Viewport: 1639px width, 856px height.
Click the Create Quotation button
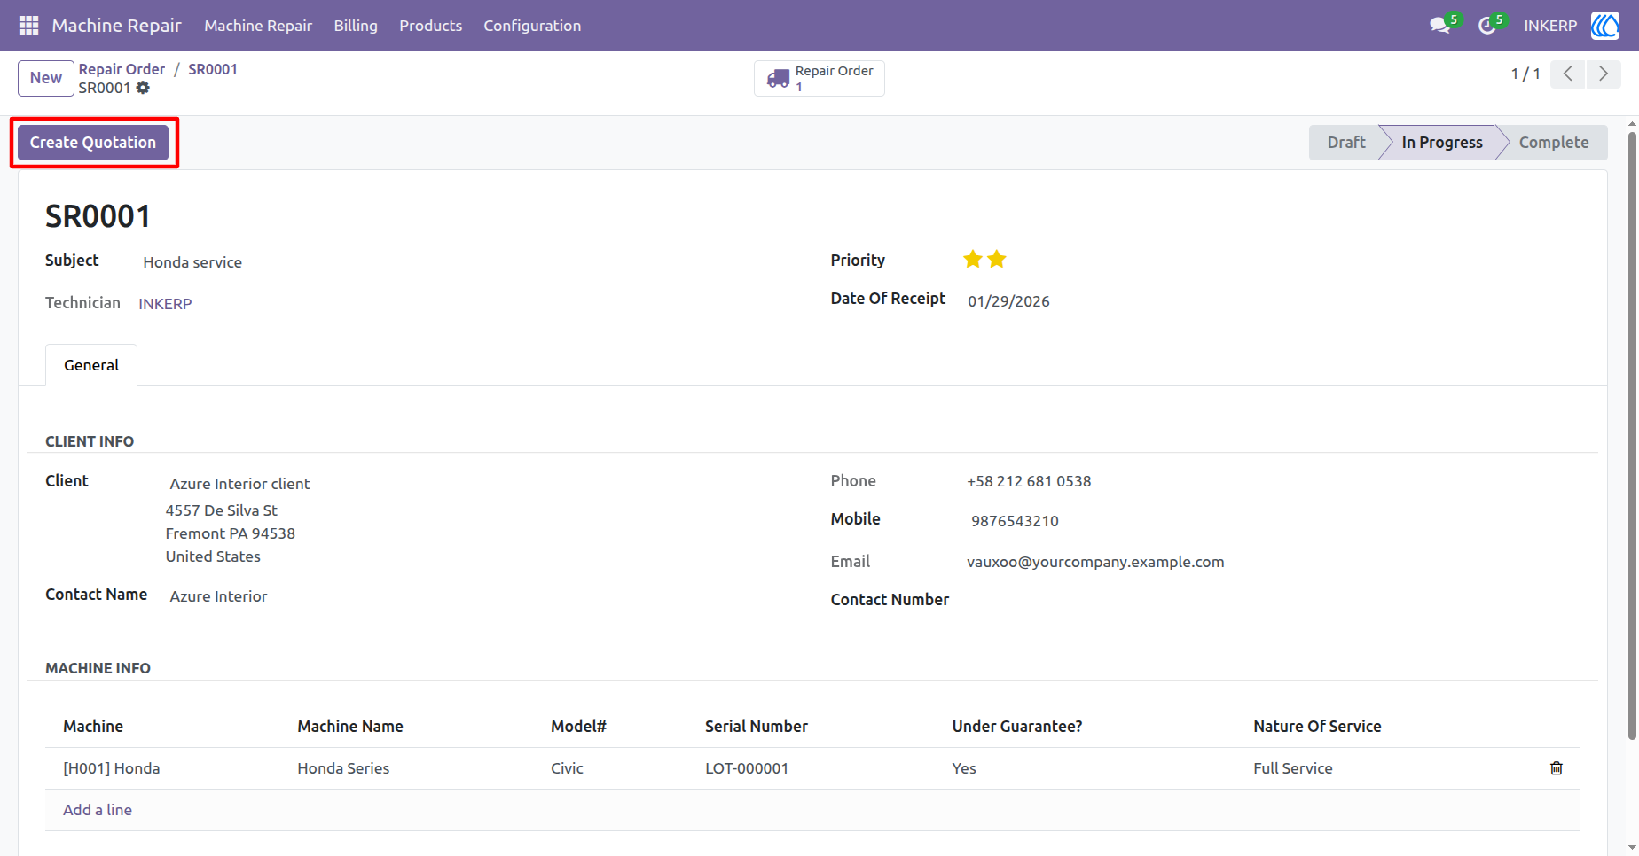(93, 143)
